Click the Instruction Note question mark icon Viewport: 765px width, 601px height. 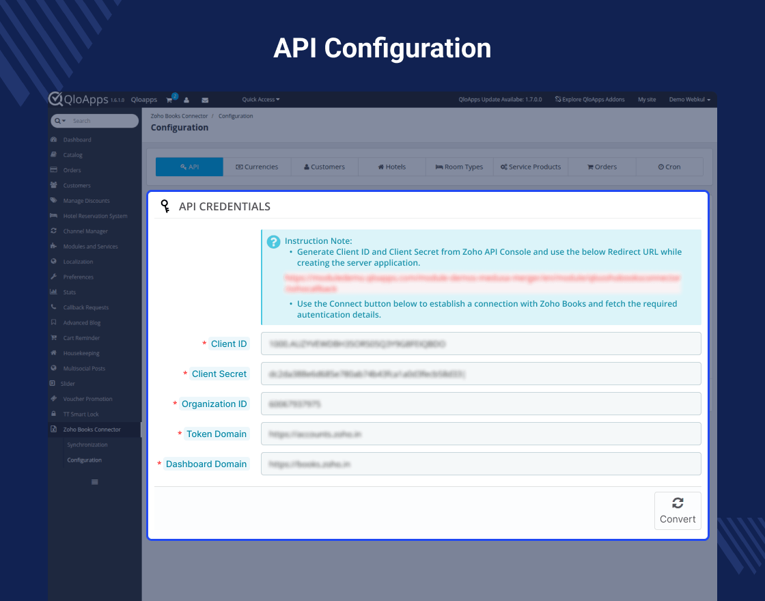(274, 242)
